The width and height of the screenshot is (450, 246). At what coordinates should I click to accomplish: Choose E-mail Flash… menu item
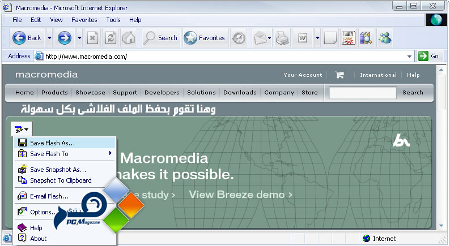click(x=65, y=196)
